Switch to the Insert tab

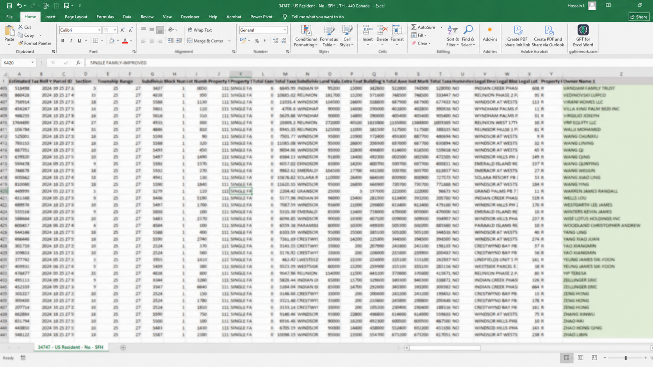click(50, 17)
